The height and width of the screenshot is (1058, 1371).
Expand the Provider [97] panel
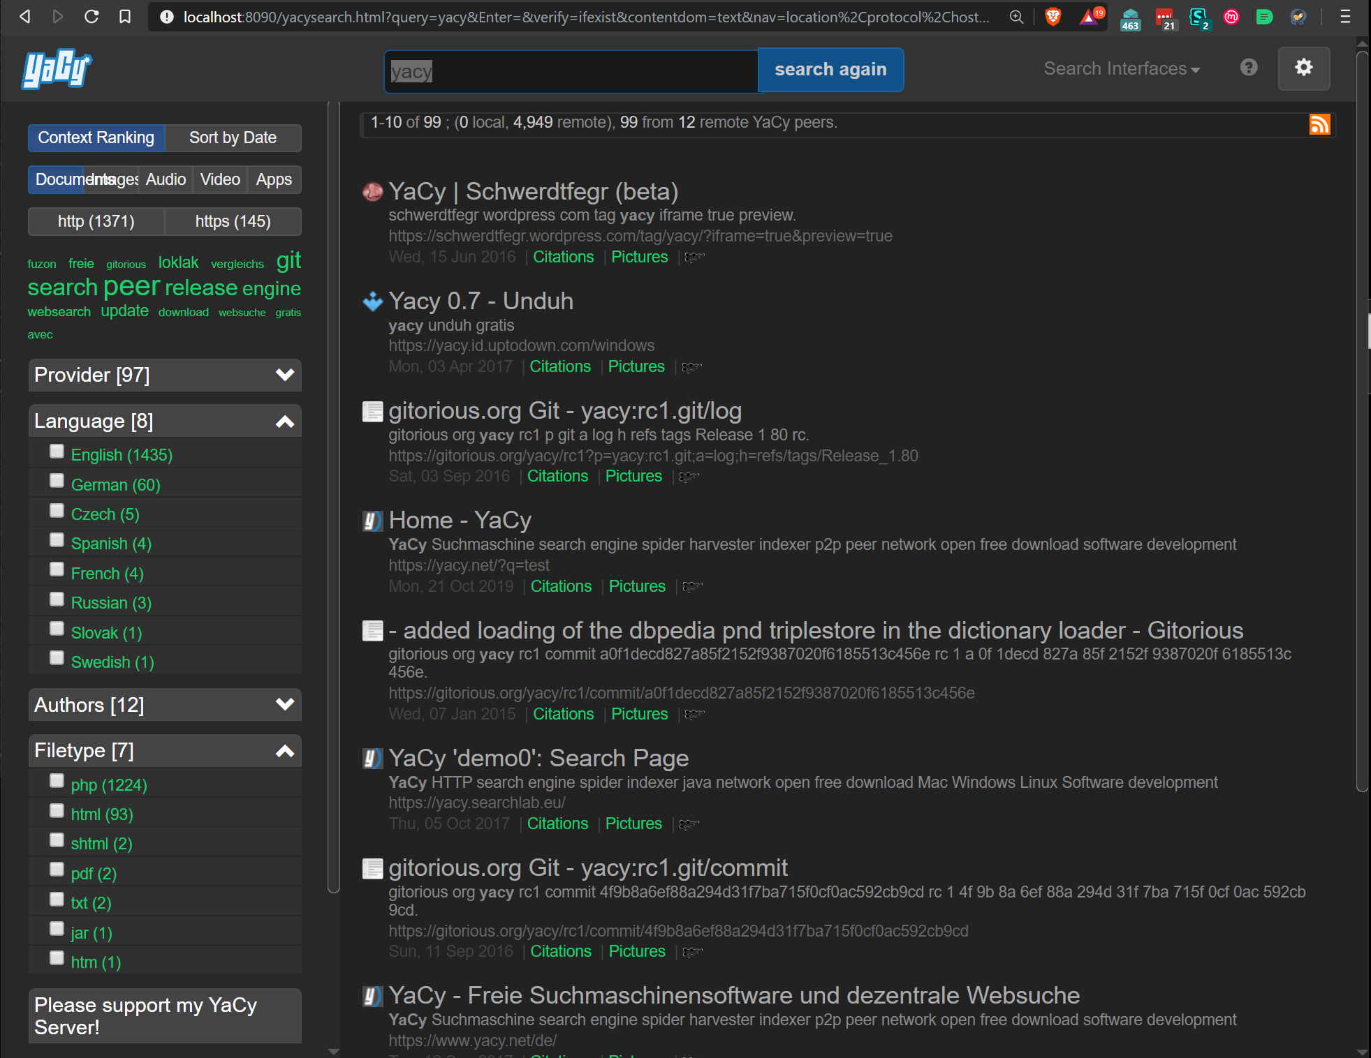(165, 375)
